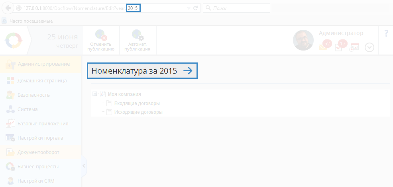
Task: Click the help question mark icon
Action: pyautogui.click(x=386, y=34)
